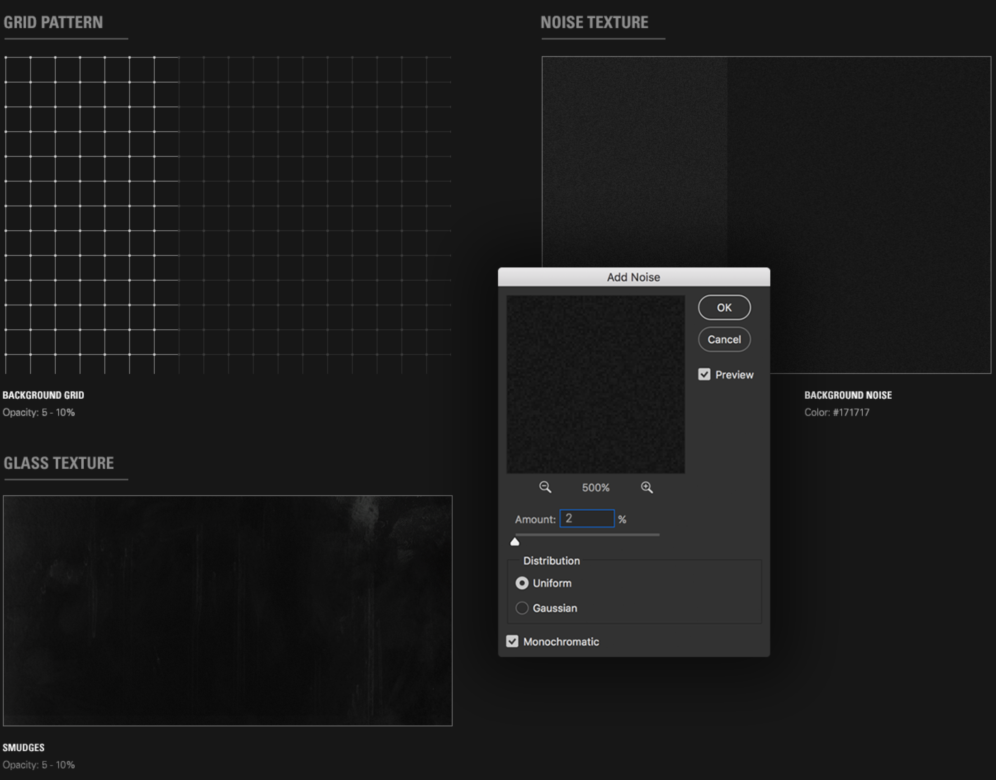This screenshot has height=780, width=996.
Task: Select the Gaussian distribution option
Action: point(522,608)
